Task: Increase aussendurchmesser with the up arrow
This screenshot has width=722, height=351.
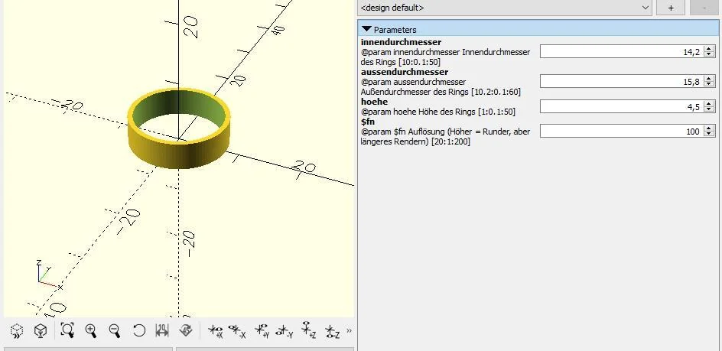Action: (x=709, y=78)
